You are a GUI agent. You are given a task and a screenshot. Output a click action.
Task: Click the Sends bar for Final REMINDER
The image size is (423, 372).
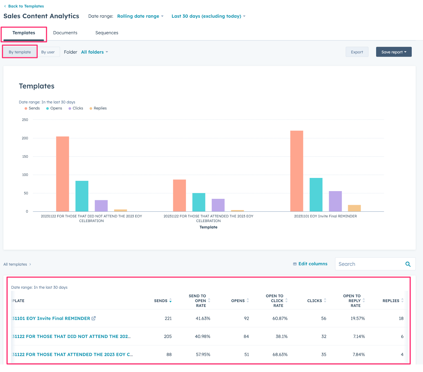tap(297, 171)
